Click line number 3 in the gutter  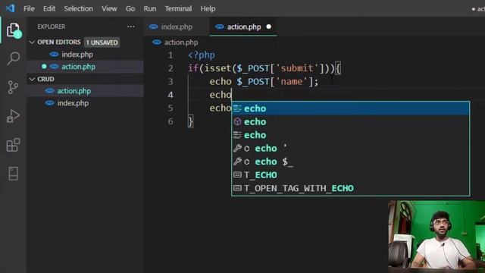171,81
